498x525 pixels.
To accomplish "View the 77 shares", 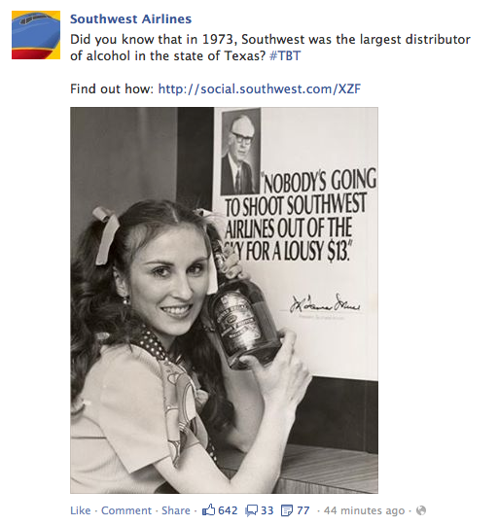I will [x=303, y=510].
